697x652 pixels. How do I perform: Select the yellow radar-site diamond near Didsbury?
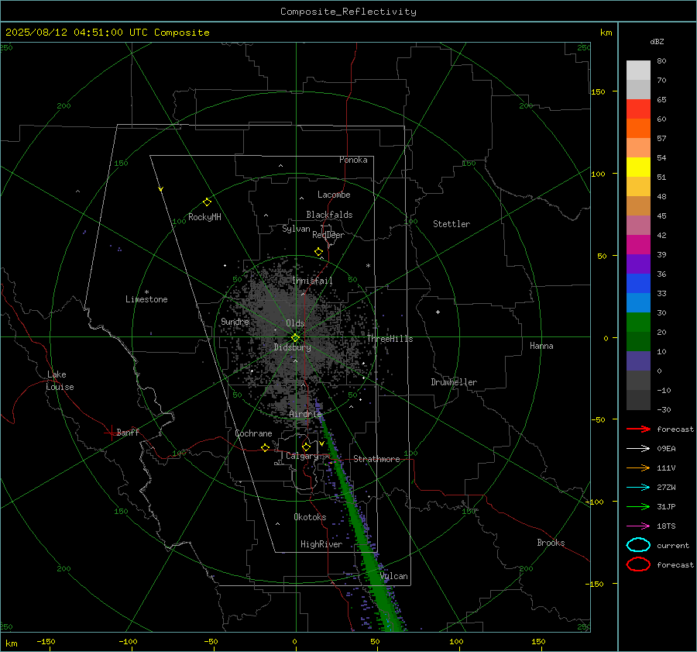tap(296, 338)
